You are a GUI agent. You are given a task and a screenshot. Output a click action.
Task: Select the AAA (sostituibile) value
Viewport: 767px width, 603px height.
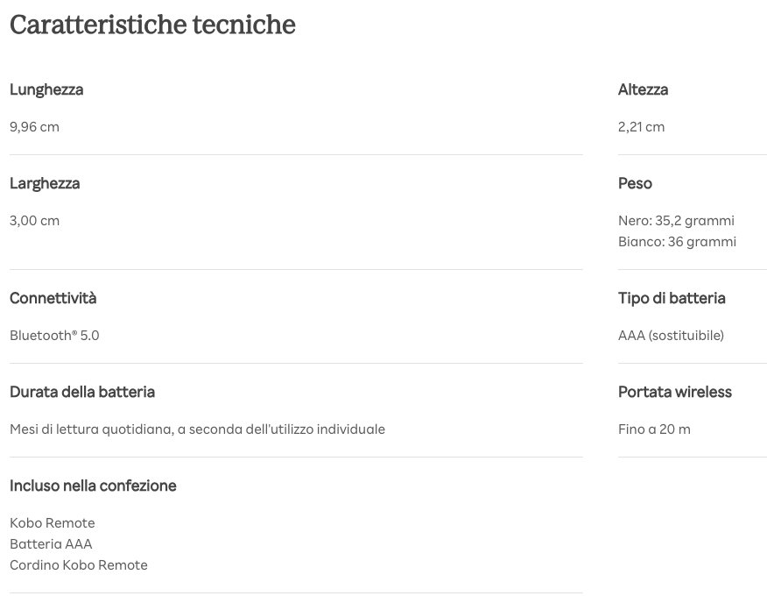[671, 336]
